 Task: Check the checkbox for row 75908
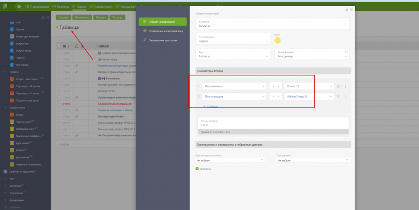pos(59,65)
